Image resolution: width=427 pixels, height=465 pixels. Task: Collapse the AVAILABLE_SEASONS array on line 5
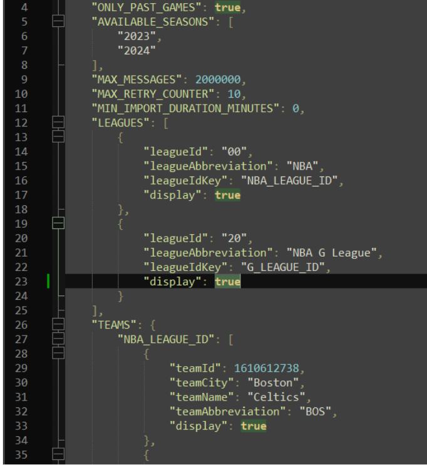tap(58, 21)
